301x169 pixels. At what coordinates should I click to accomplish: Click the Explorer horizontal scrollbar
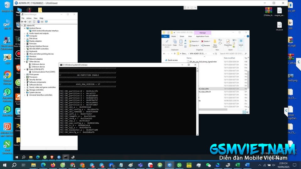(213, 110)
